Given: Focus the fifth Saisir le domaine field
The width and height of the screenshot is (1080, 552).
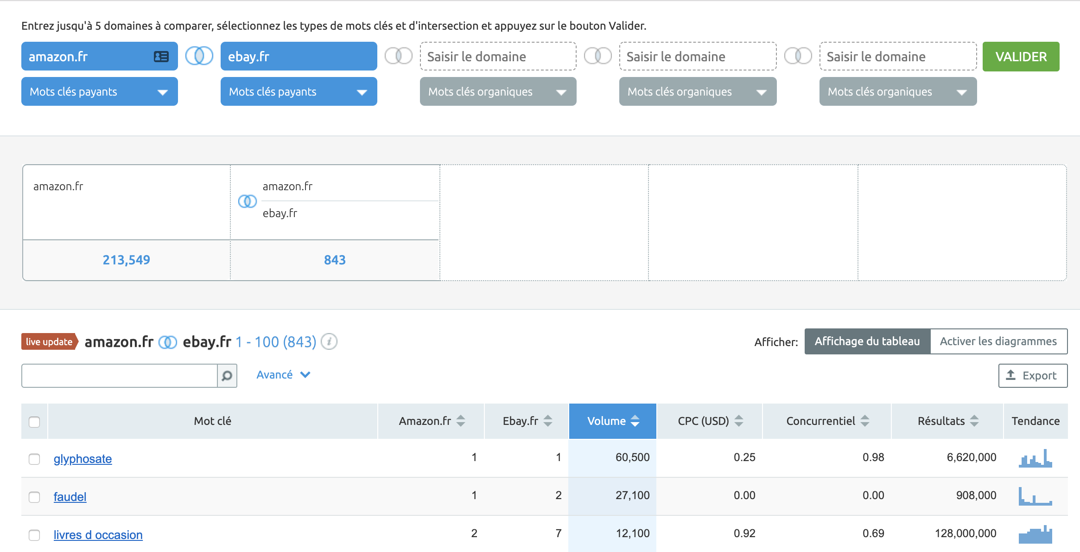Looking at the screenshot, I should (898, 56).
